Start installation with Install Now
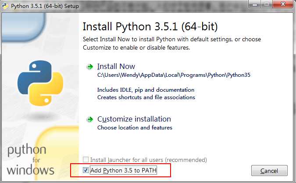Viewport: 296px width, 183px height. tap(116, 66)
